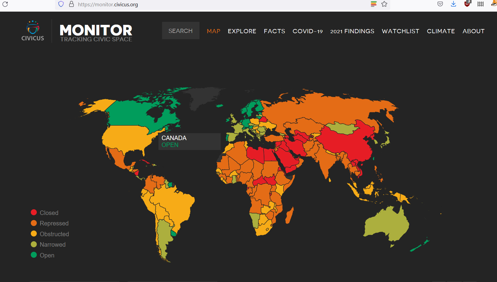
Task: Reload the page with the refresh icon
Action: 5,4
